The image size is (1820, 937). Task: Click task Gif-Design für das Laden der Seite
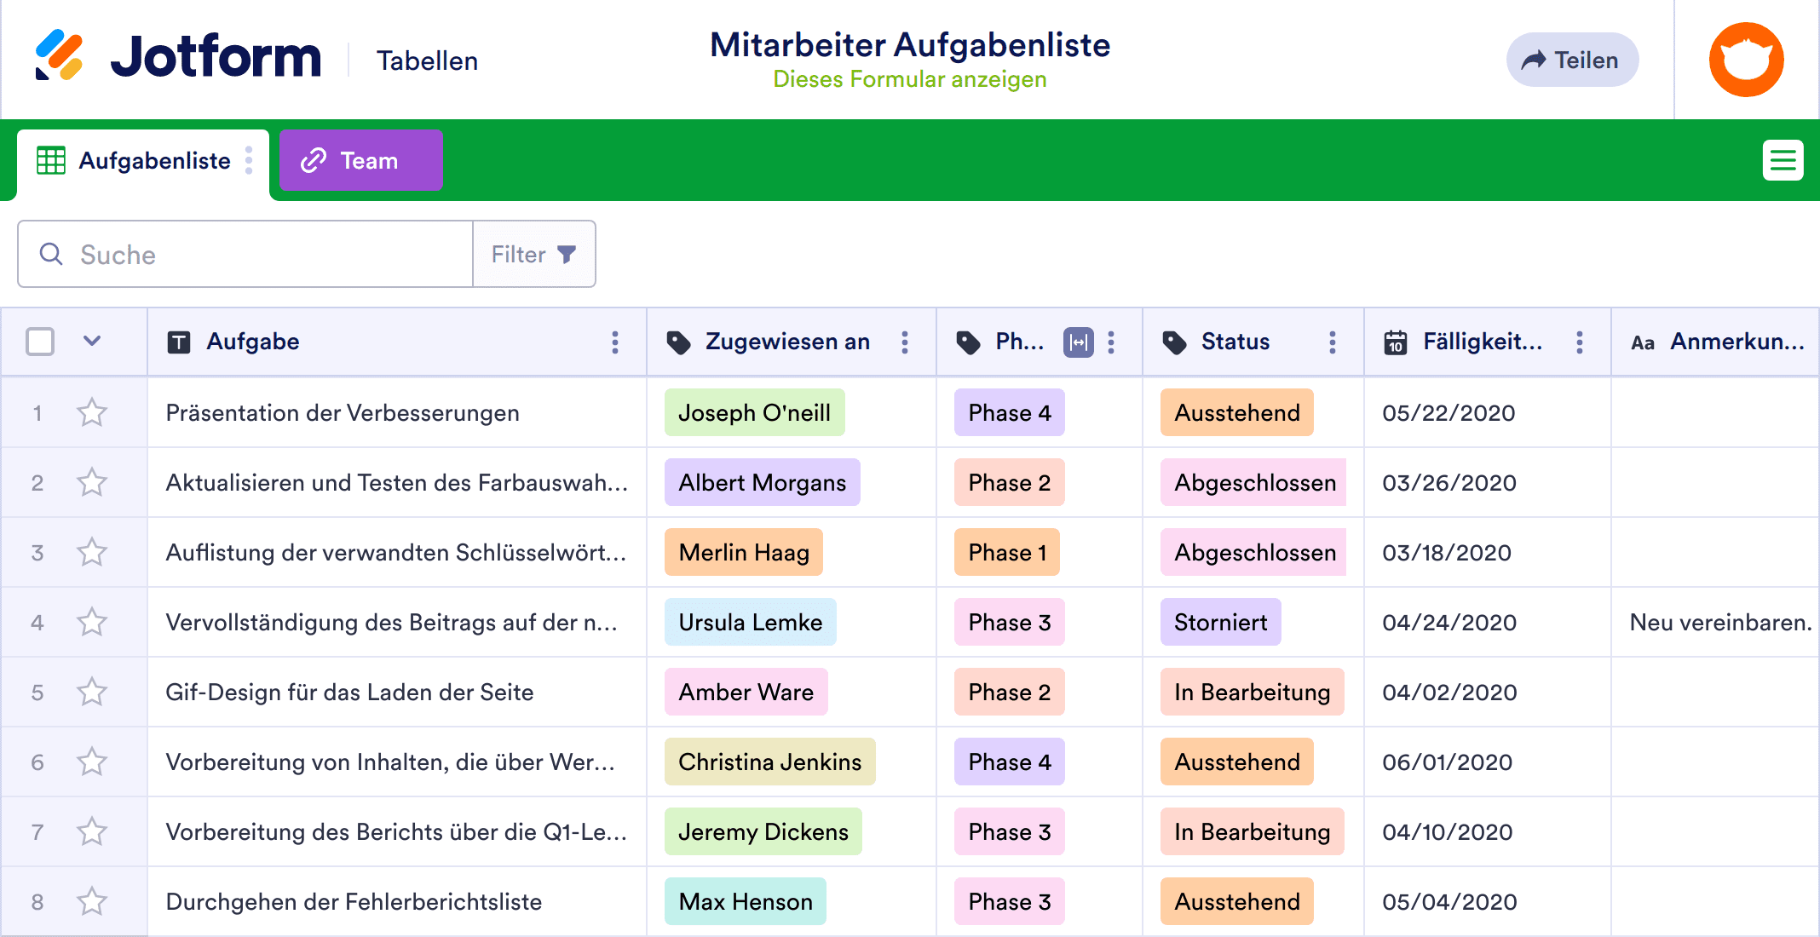(349, 693)
